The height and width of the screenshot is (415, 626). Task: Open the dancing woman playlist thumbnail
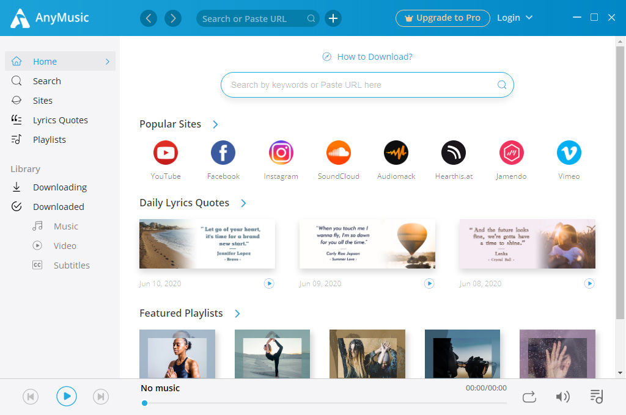367,353
